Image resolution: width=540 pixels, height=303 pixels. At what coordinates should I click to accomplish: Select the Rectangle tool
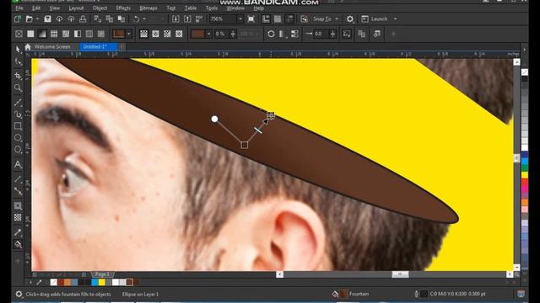pos(18,126)
